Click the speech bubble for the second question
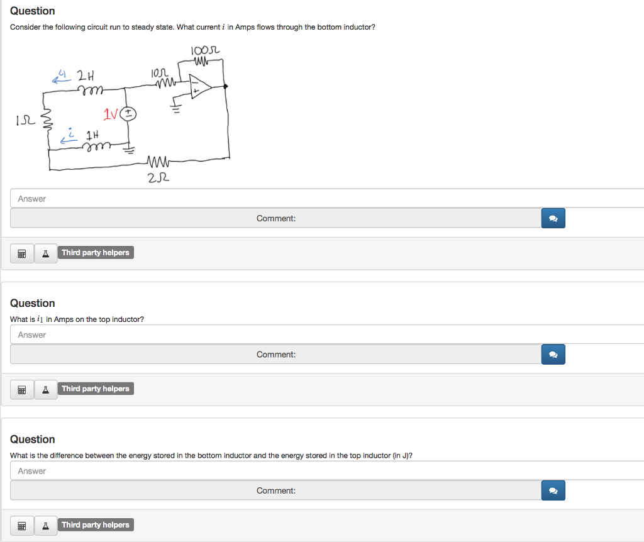Screen dimensions: 644x542 (x=553, y=354)
